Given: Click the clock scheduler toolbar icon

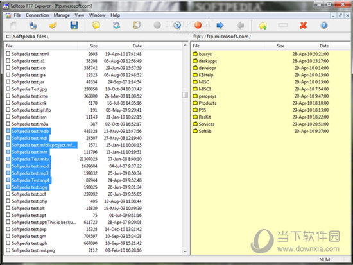Looking at the screenshot, I should click(x=177, y=25).
